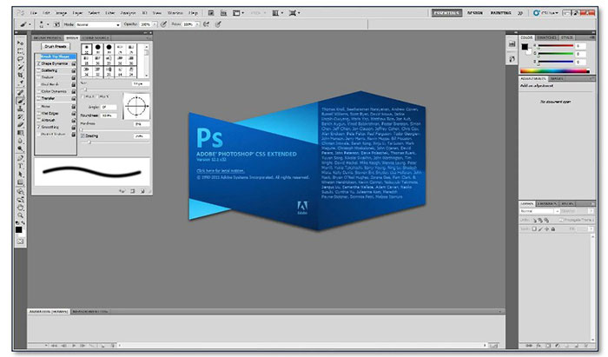Select the Rectangular Marquee tool

coord(20,51)
